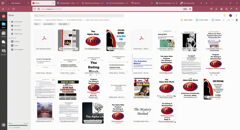Reload the page with refresh icon

pyautogui.click(x=14, y=9)
